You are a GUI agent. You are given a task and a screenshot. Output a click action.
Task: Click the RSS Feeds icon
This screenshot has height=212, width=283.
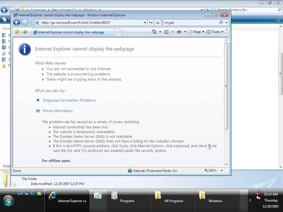(166, 32)
